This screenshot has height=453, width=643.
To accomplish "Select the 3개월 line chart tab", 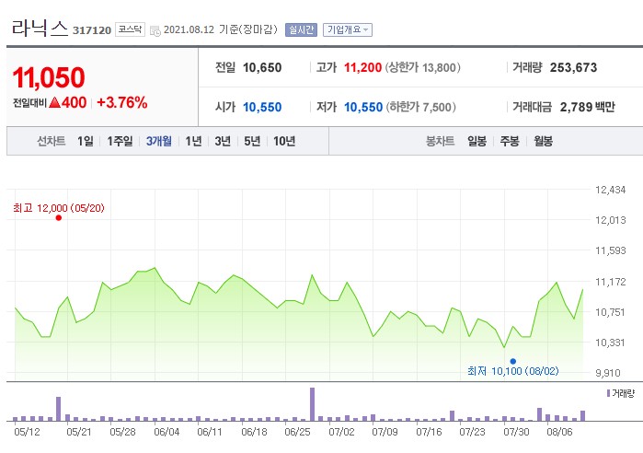I will [x=159, y=141].
